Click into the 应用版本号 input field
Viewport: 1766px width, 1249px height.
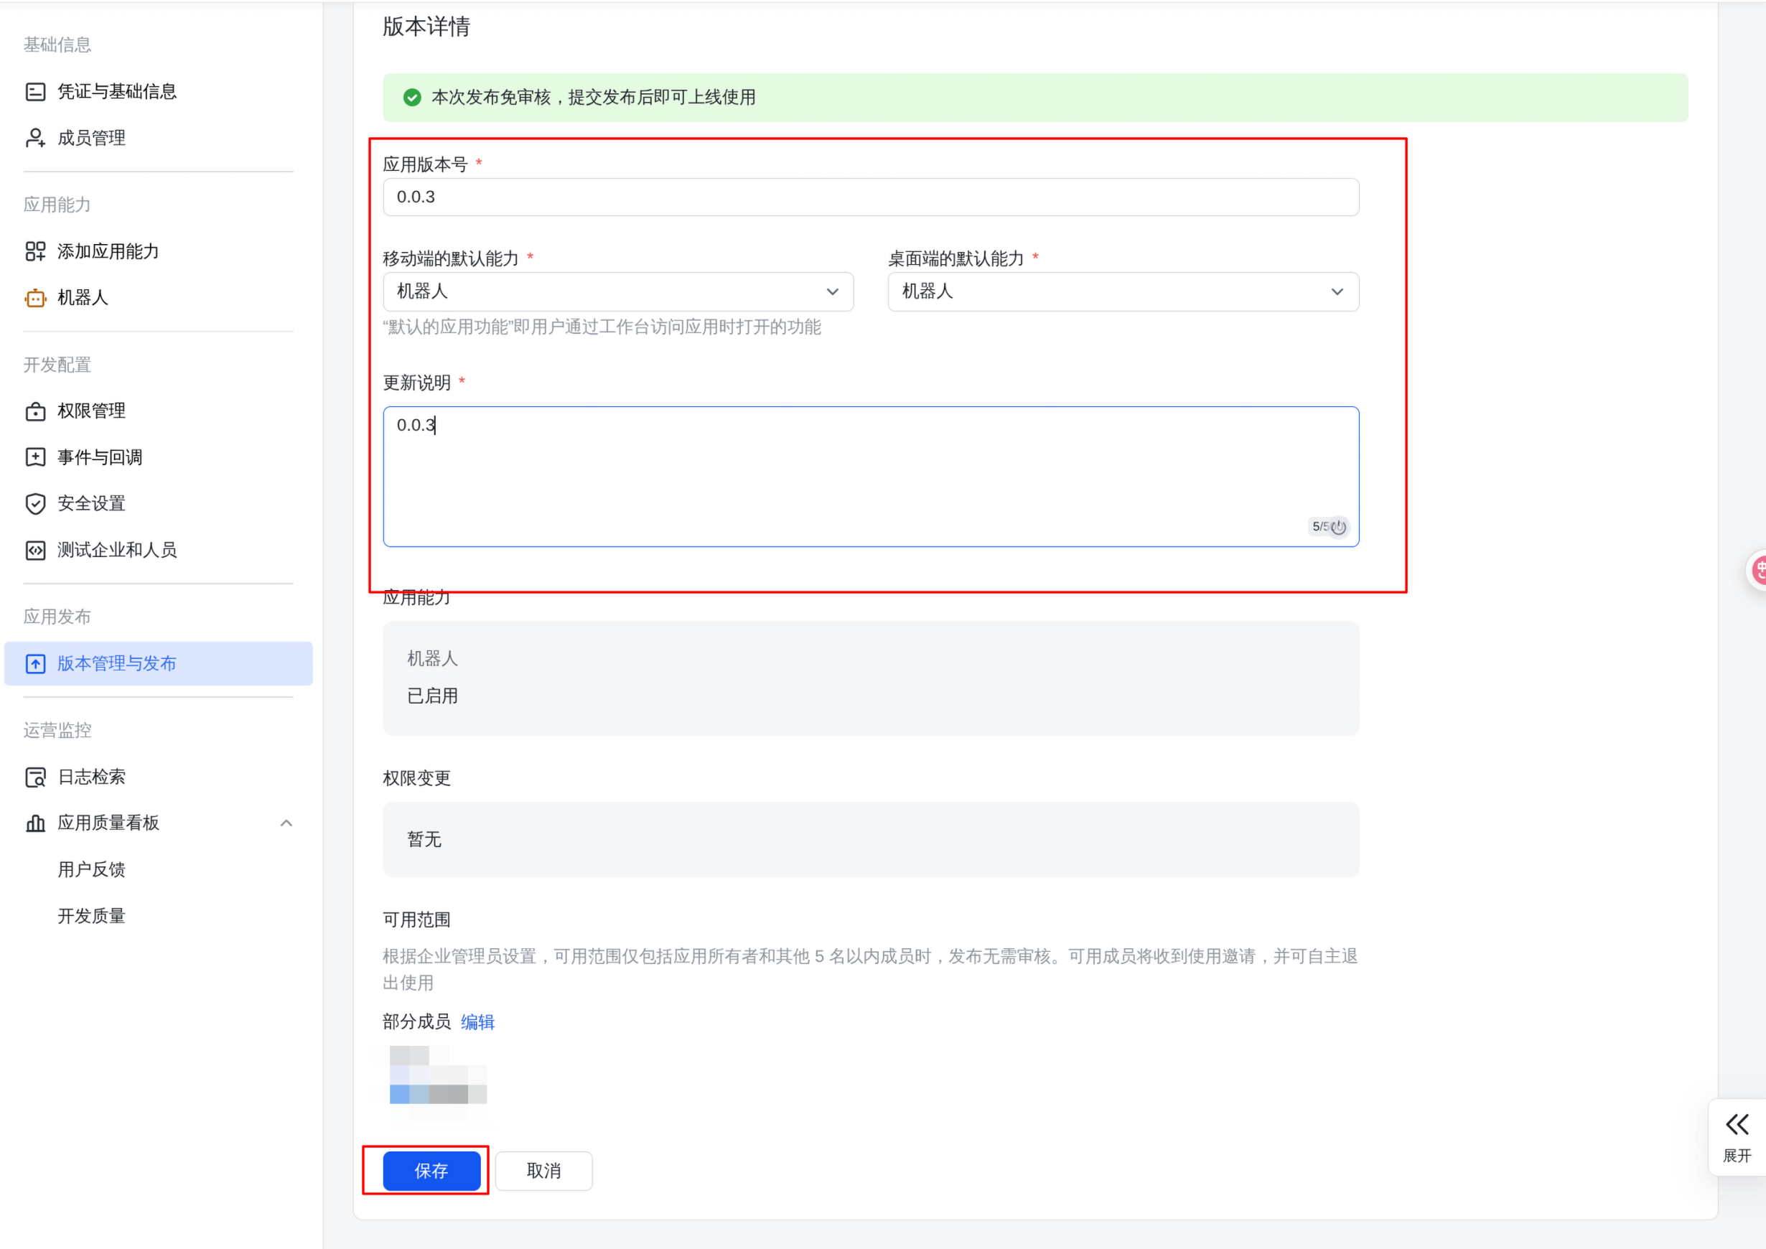click(x=871, y=197)
